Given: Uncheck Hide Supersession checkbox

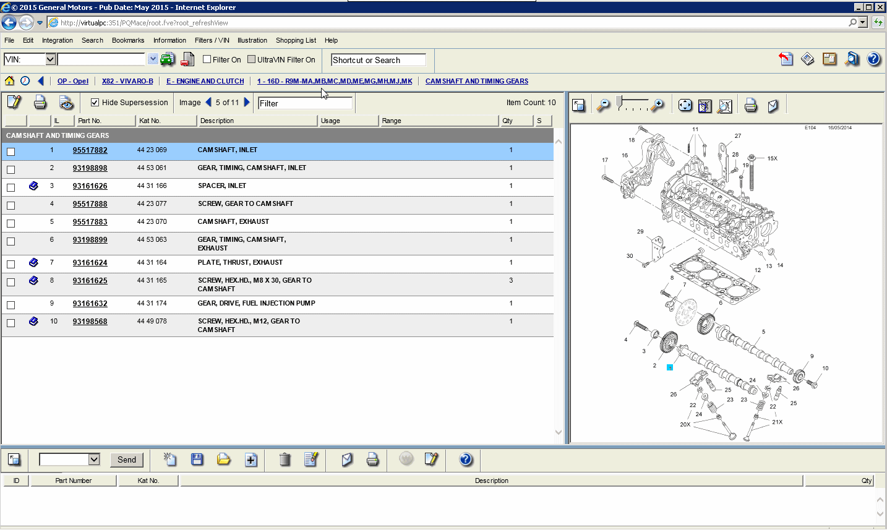Looking at the screenshot, I should pyautogui.click(x=95, y=103).
